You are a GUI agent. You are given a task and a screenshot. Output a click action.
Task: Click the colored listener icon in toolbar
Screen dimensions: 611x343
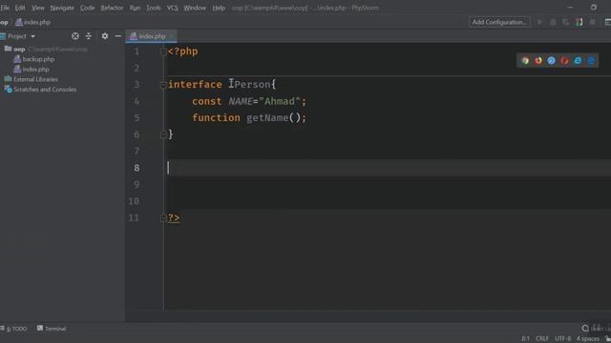coord(579,22)
